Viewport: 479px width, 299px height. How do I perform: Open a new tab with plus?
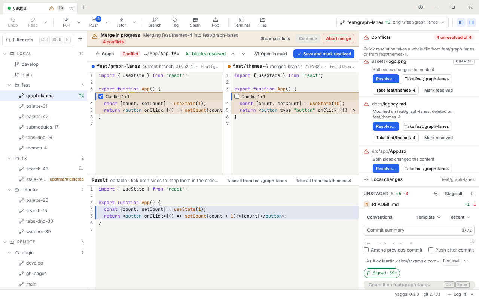[84, 7]
